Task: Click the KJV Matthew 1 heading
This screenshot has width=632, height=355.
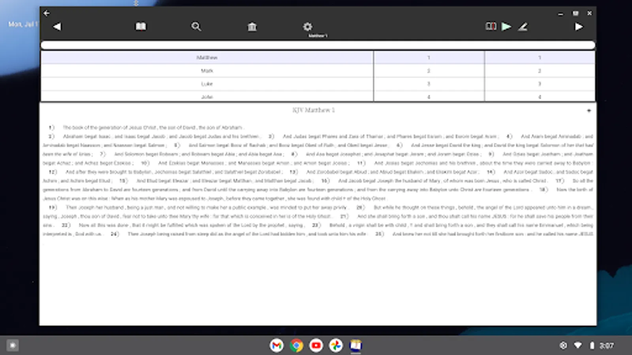Action: tap(314, 110)
